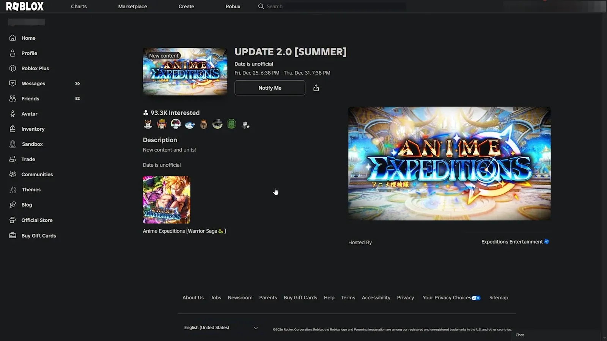Click the 93.3K Interested text
607x341 pixels.
click(175, 113)
